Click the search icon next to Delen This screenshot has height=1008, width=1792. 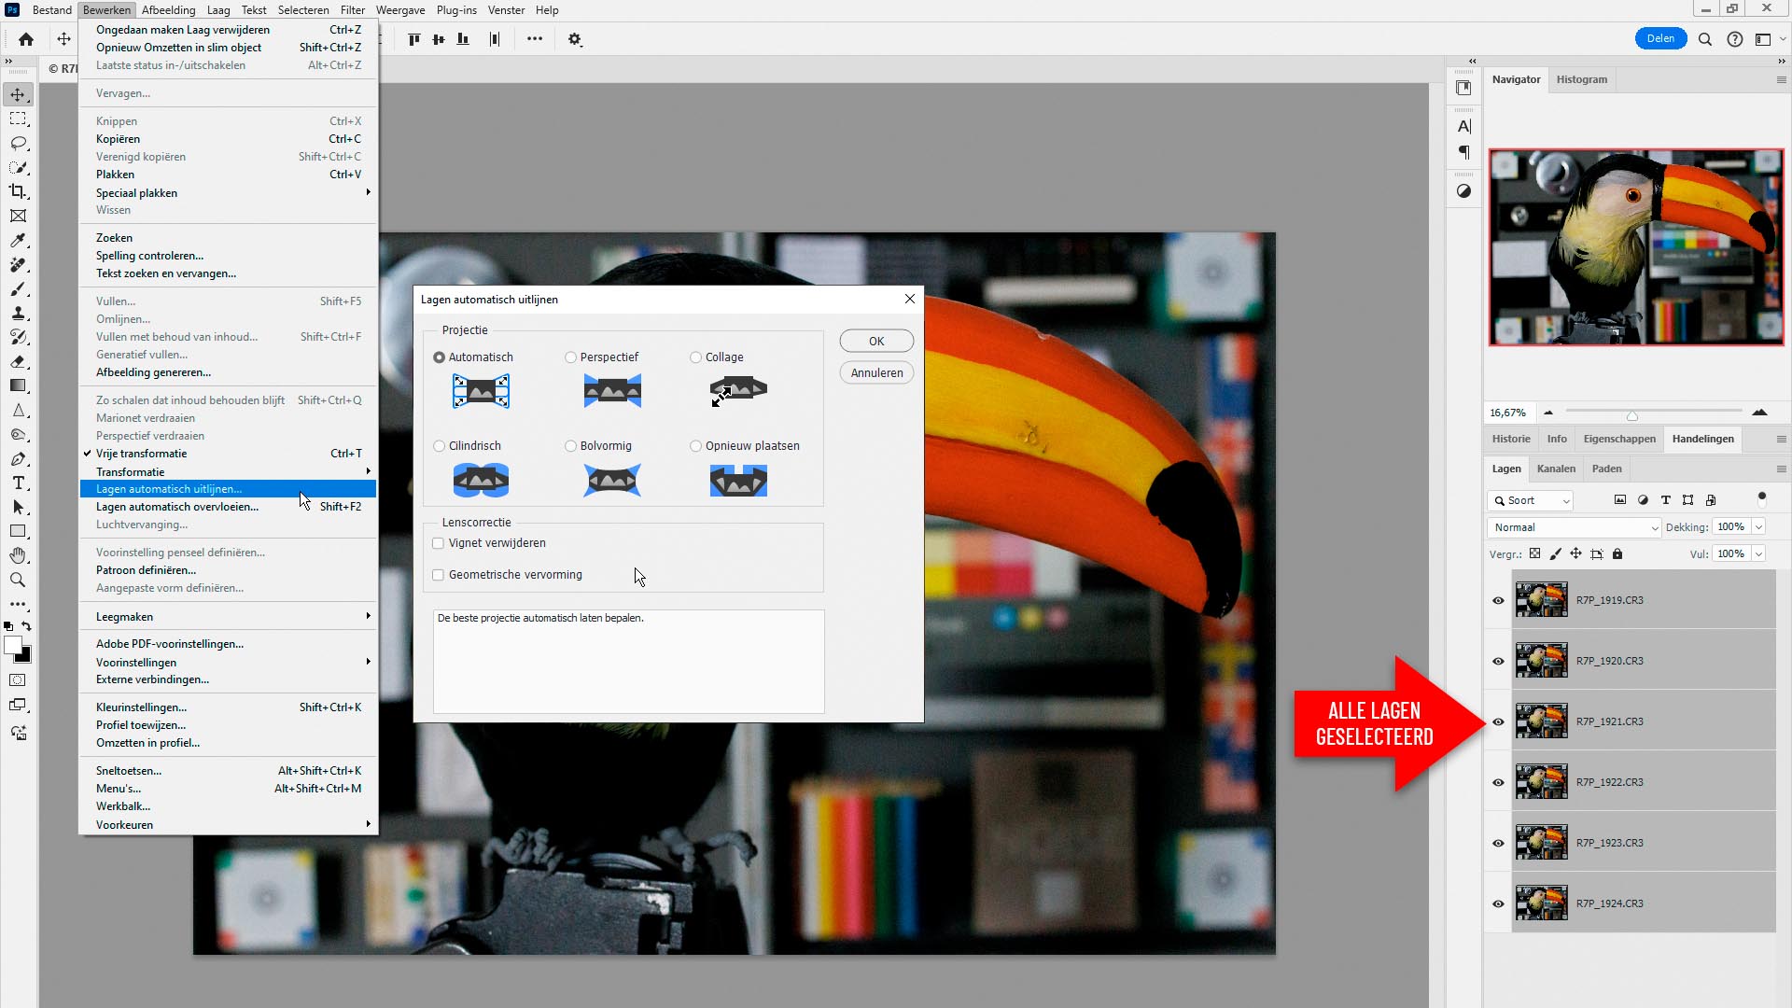point(1705,39)
